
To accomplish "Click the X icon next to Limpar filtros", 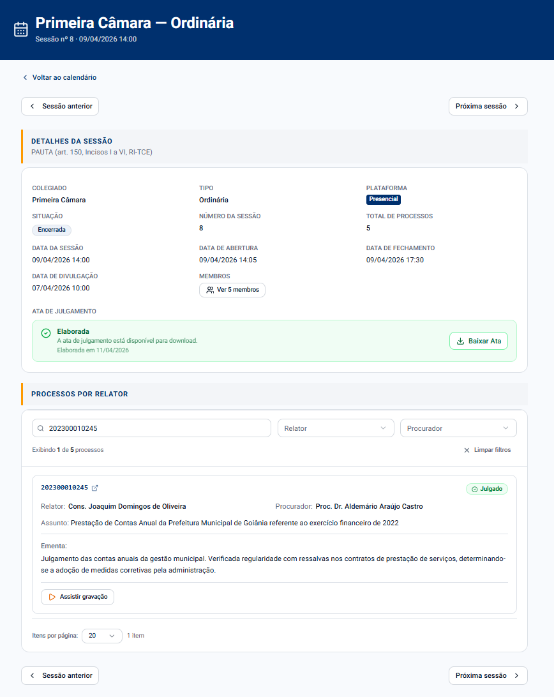I will point(467,450).
